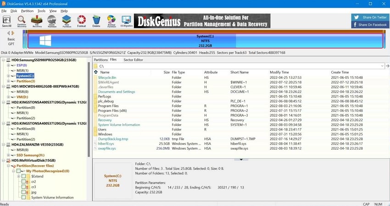Image resolution: width=390 pixels, height=206 pixels.
Task: Start Quick Partition tool
Action: point(52,22)
